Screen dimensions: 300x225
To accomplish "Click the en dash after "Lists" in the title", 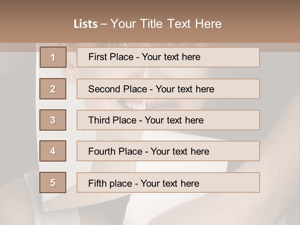I will 104,24.
